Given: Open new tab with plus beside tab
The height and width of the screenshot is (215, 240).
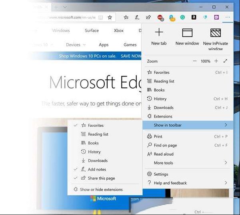Looking at the screenshot, I should [56, 7].
